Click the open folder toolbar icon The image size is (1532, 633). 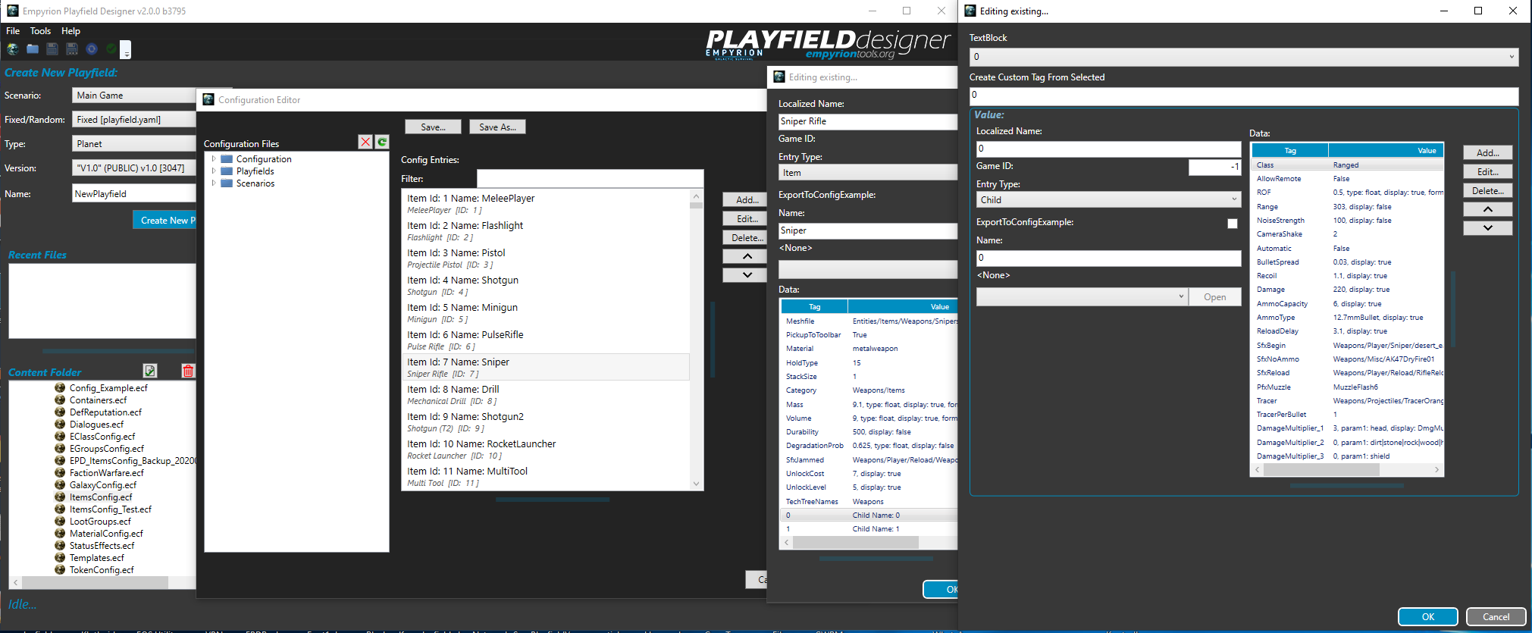point(33,49)
